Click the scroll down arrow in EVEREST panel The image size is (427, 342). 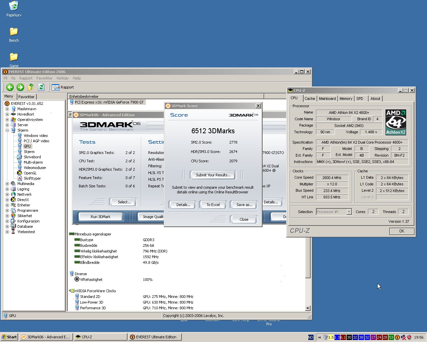308,308
